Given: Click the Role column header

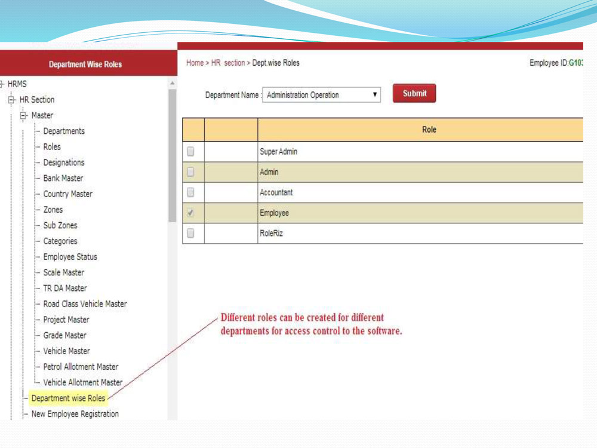Looking at the screenshot, I should point(429,130).
